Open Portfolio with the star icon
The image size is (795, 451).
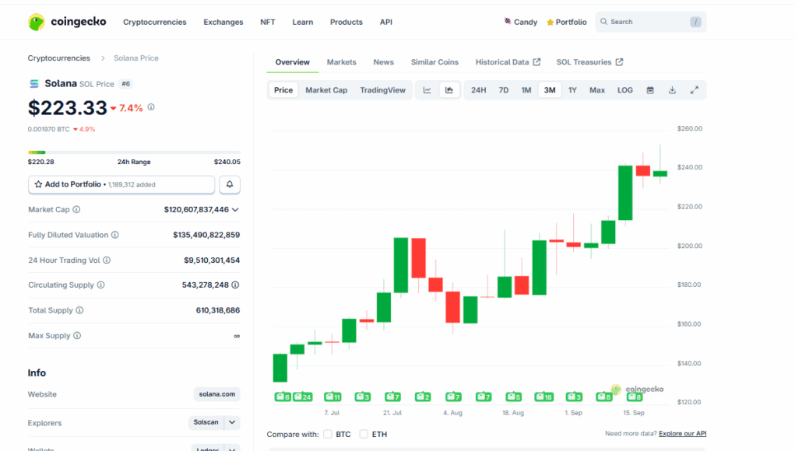[x=566, y=22]
